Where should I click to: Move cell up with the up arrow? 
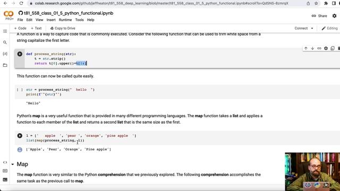point(306,48)
